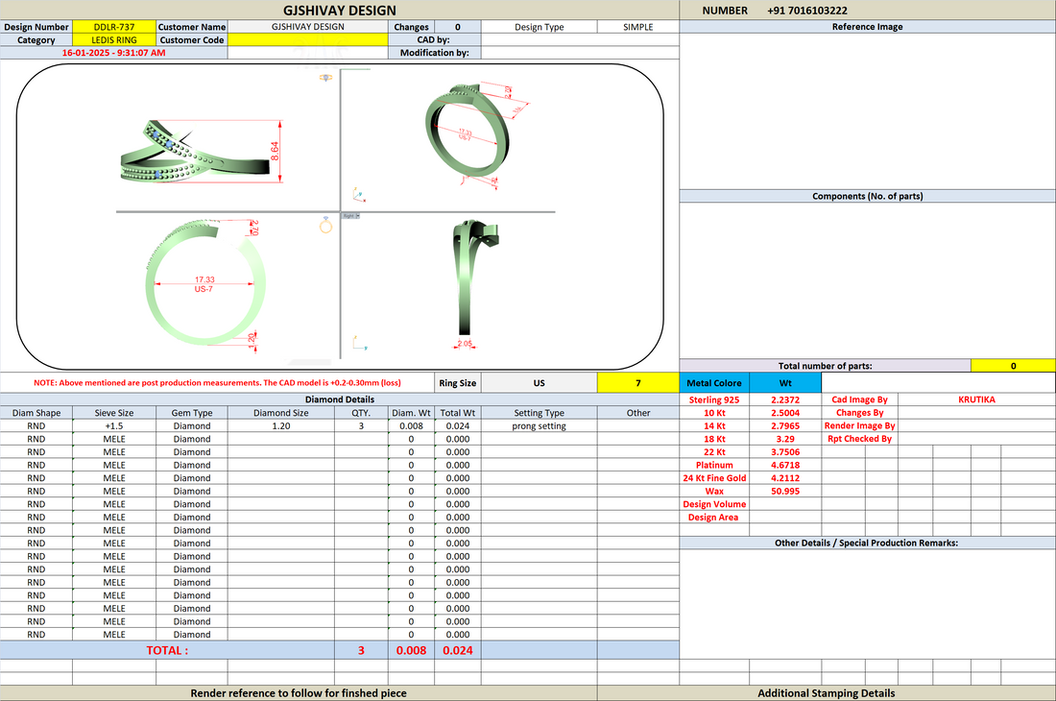Click the blue Metal Colore header cell
The width and height of the screenshot is (1056, 701).
click(x=714, y=382)
